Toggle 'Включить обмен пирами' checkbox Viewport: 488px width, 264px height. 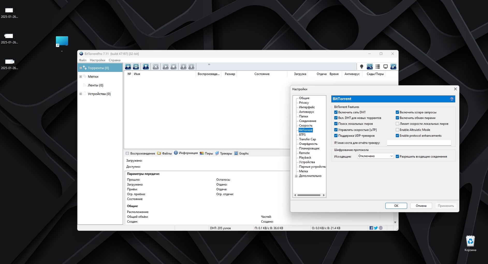tap(397, 118)
